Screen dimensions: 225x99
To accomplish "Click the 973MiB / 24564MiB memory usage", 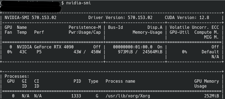I will tap(140, 52).
